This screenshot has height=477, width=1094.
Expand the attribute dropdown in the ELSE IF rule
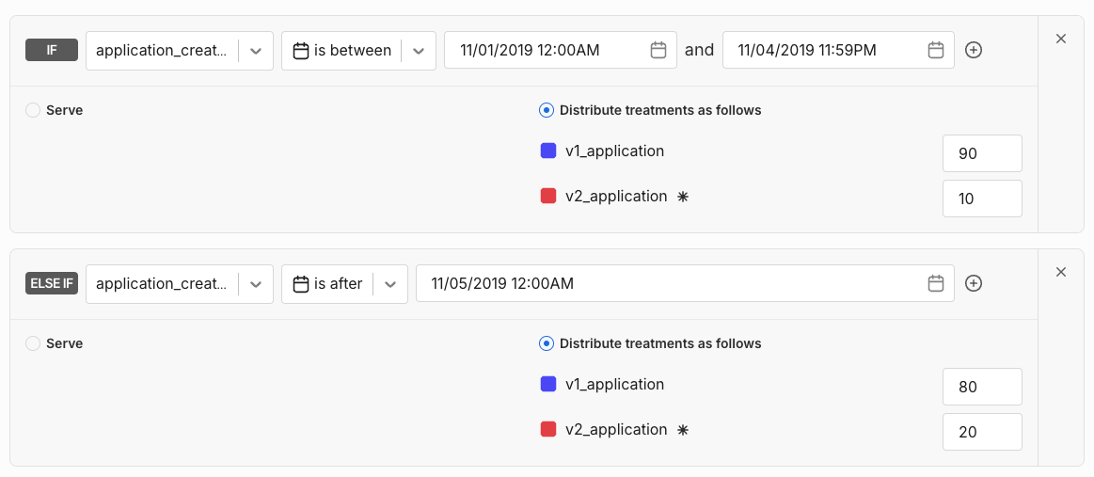255,284
